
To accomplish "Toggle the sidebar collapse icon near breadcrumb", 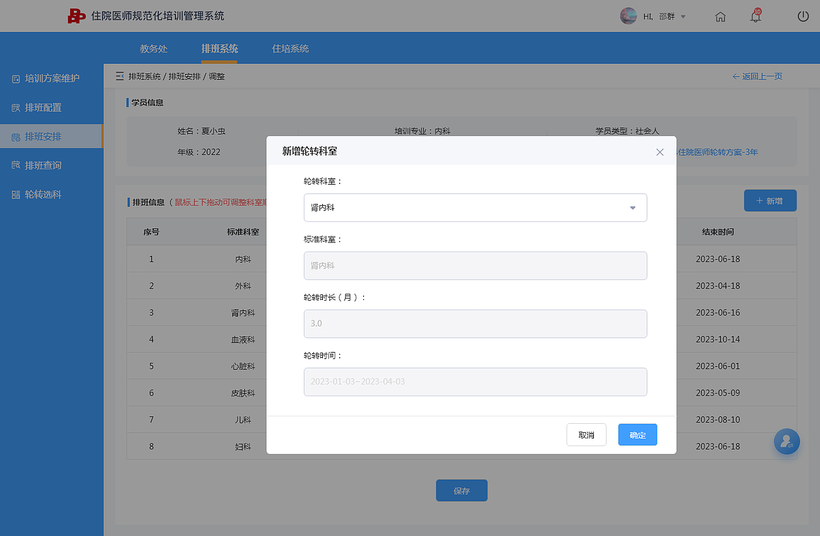I will (120, 76).
